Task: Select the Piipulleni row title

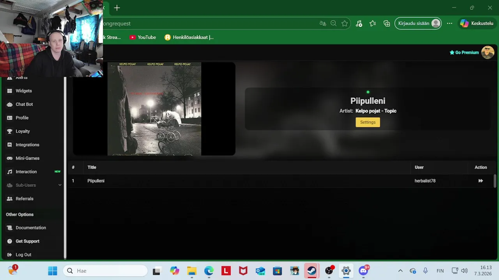Action: coord(96,181)
